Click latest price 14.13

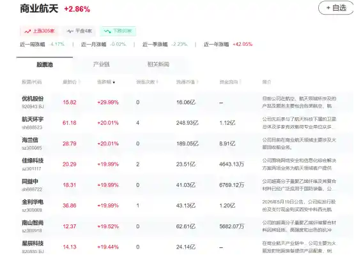tap(70, 247)
